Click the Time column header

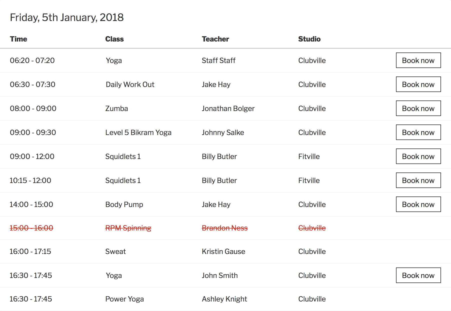(18, 39)
